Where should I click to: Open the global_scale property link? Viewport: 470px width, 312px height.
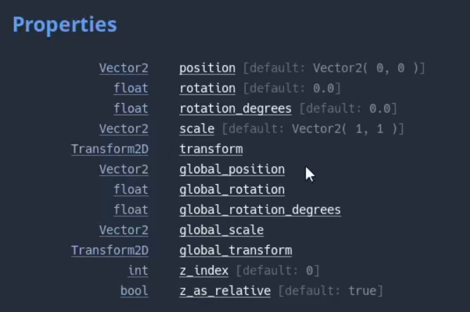[x=221, y=230]
